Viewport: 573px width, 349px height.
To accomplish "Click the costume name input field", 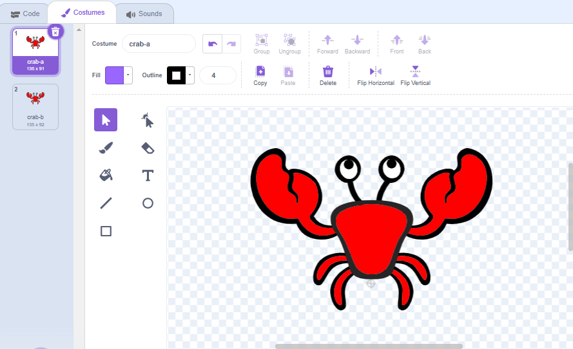I will [158, 44].
